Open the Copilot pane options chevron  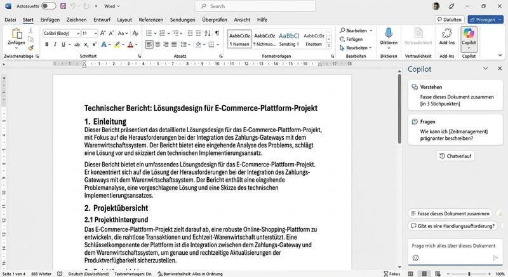pyautogui.click(x=485, y=69)
